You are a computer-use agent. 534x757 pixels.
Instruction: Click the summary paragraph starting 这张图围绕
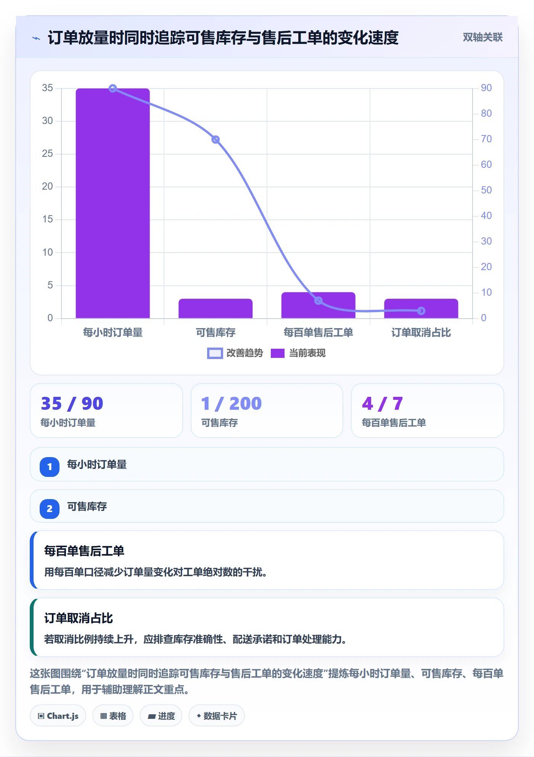coord(267,681)
